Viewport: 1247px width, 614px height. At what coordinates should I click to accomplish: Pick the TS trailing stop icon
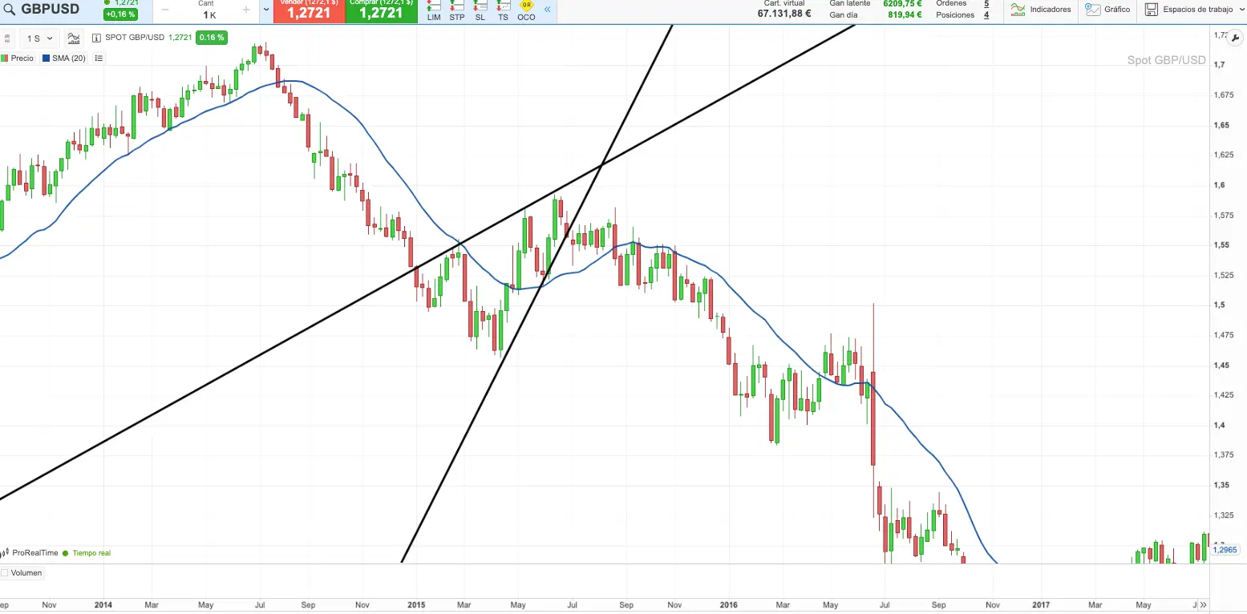[x=503, y=10]
